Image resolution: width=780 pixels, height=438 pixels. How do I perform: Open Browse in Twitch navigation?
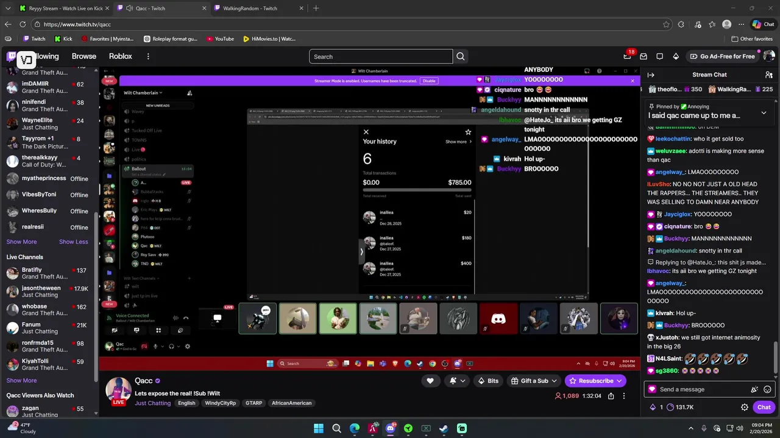[x=84, y=56]
